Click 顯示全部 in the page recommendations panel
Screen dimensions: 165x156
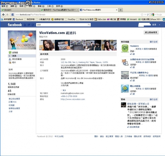[x=154, y=42]
